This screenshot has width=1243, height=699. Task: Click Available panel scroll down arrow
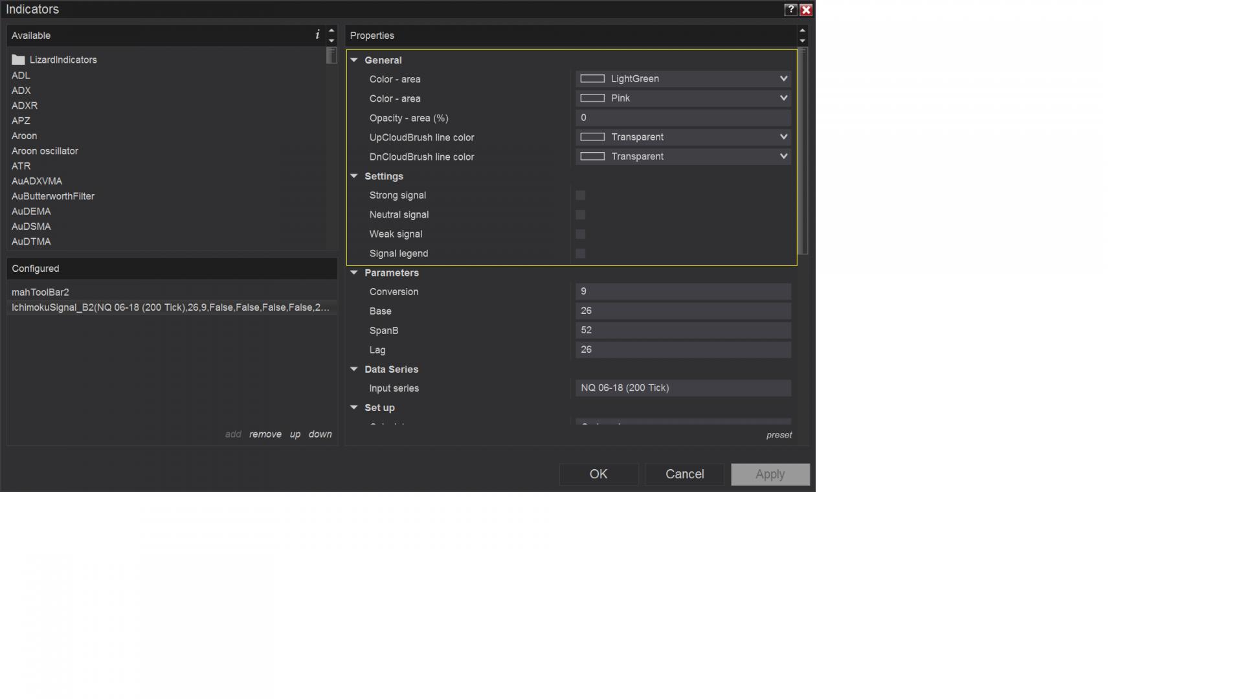click(331, 41)
